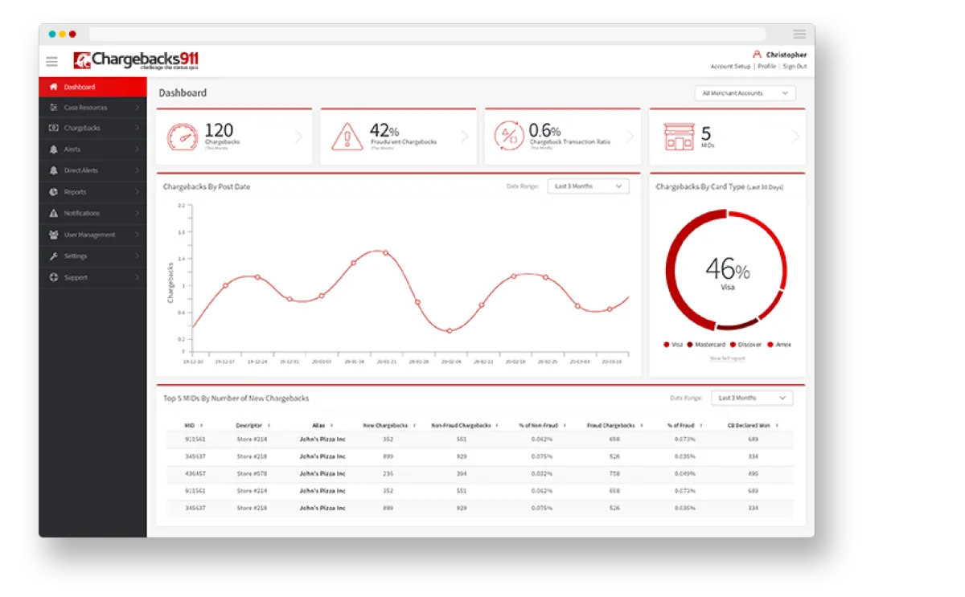Click the Account Setup link
965x597 pixels.
coord(730,67)
